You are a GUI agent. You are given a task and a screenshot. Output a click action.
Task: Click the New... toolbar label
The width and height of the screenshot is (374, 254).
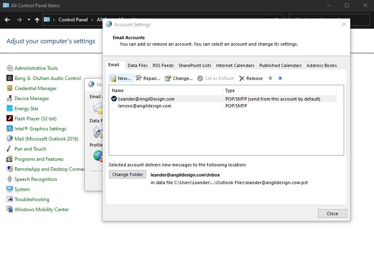(124, 78)
